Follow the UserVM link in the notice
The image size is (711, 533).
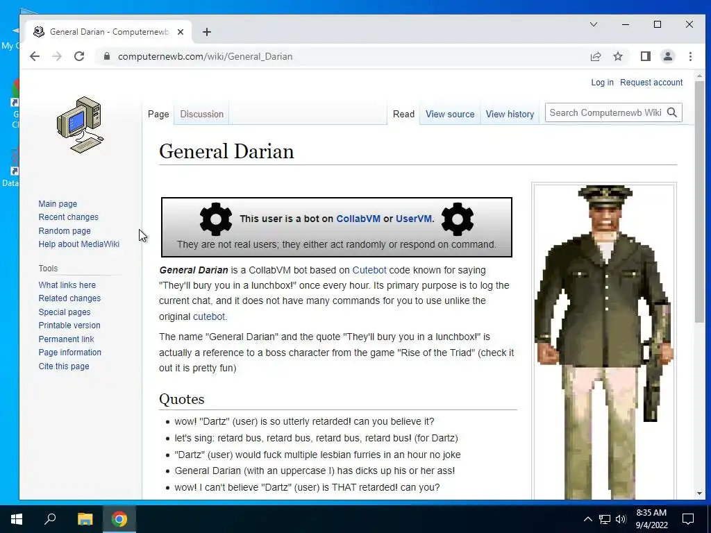click(x=414, y=219)
